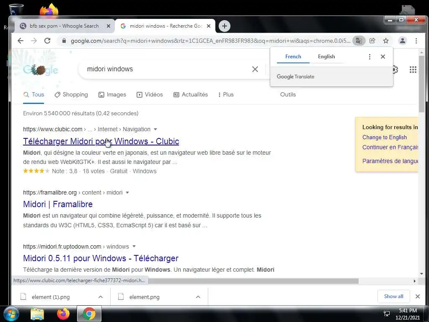The height and width of the screenshot is (322, 429).
Task: Reload the page with the refresh icon
Action: coord(47,41)
